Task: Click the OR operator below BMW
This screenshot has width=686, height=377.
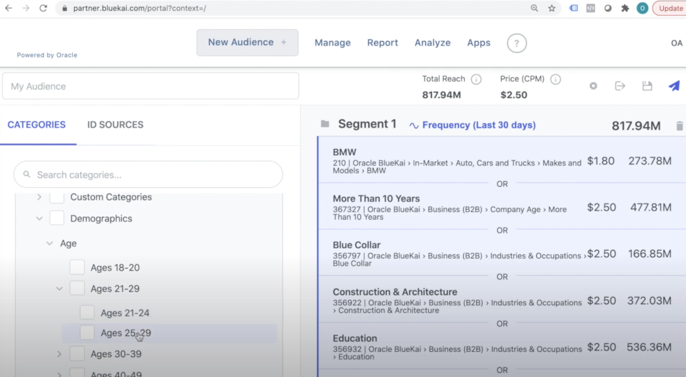Action: [x=502, y=184]
